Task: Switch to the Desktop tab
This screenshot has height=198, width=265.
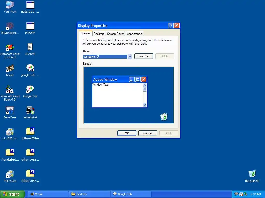Action: point(99,34)
